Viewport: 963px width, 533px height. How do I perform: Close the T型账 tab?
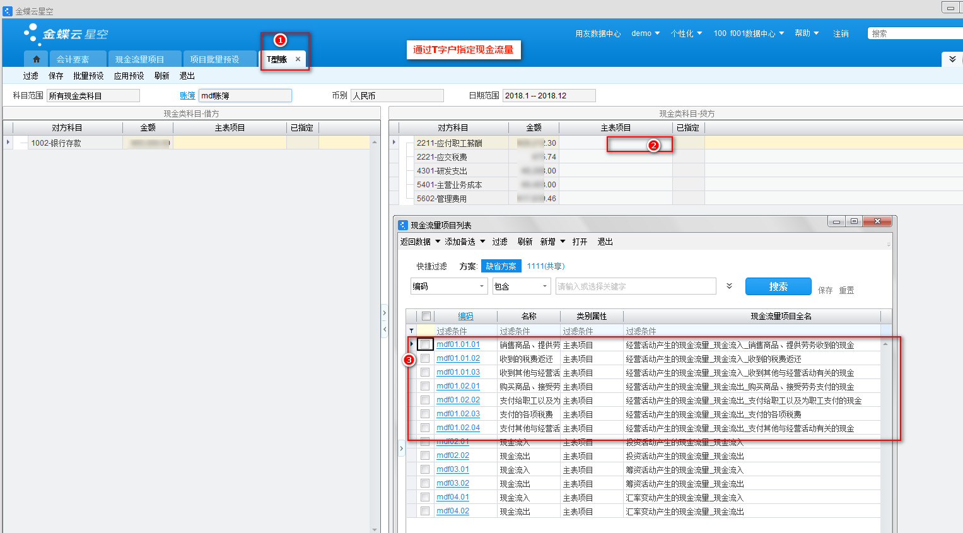coord(298,59)
